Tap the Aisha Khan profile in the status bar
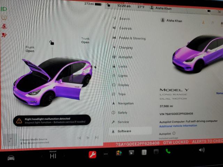The image size is (223, 167). point(161,8)
